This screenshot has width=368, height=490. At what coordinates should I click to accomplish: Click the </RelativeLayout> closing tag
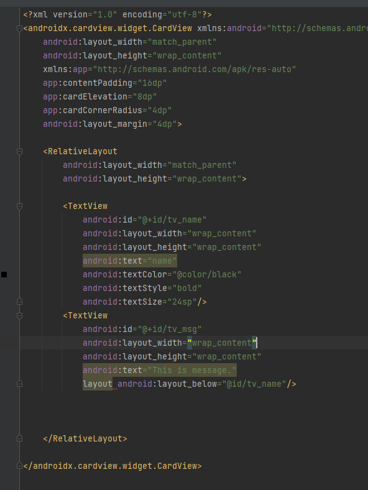pyautogui.click(x=85, y=439)
